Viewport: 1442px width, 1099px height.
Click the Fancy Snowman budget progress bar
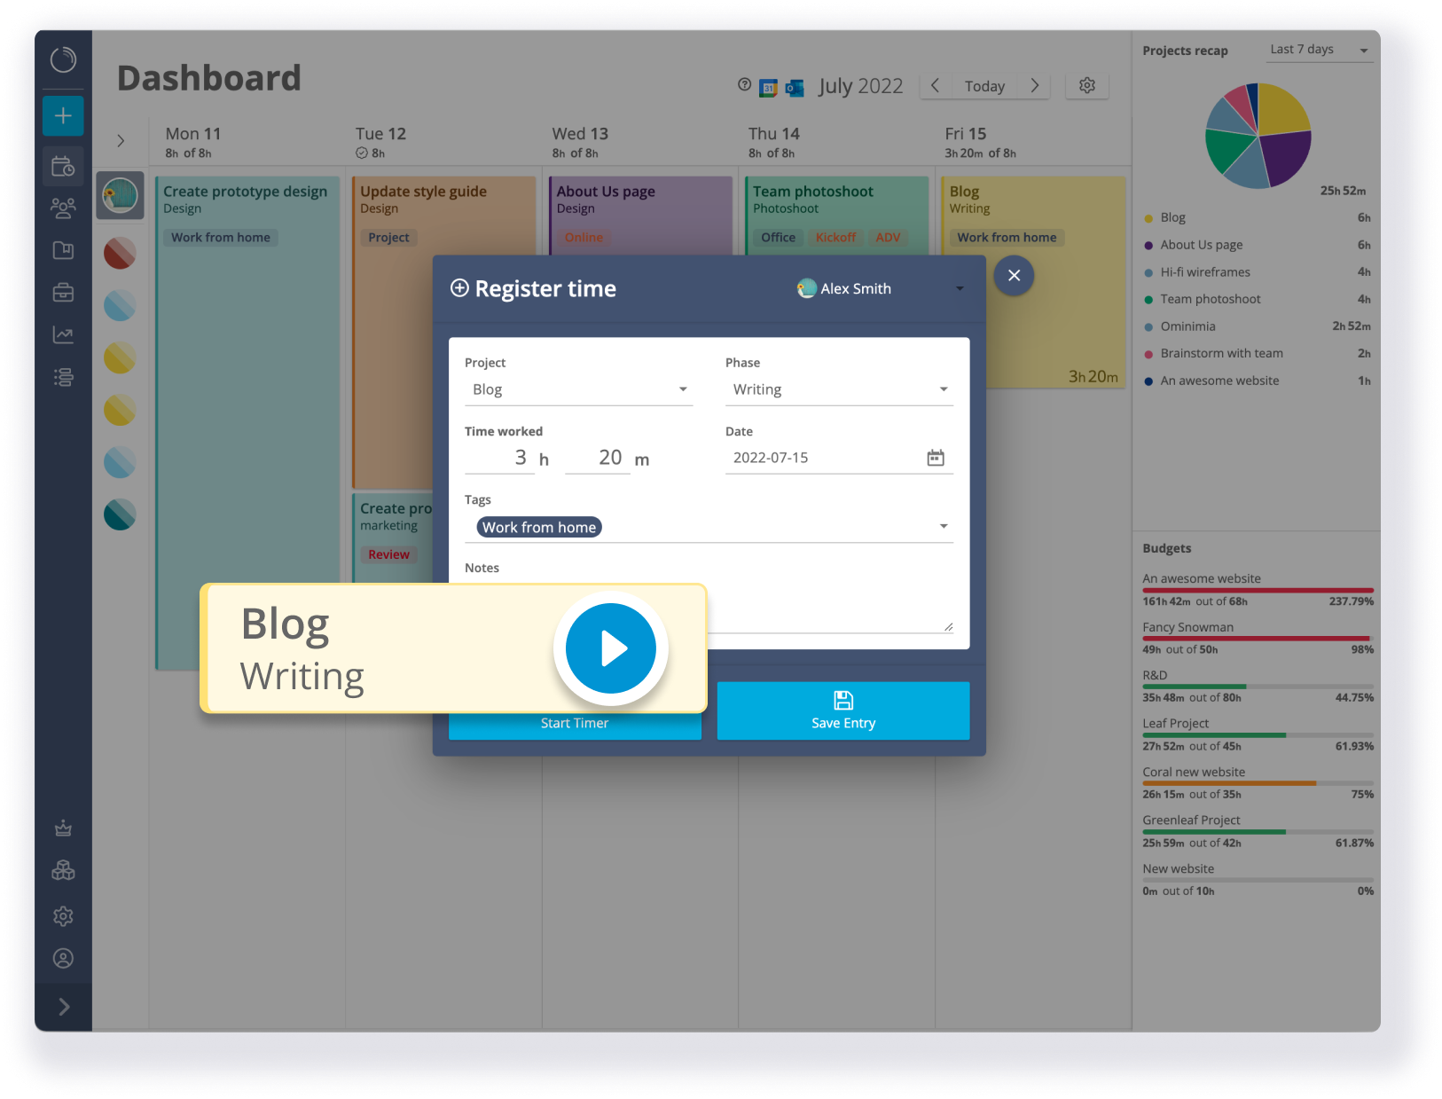[x=1258, y=638]
